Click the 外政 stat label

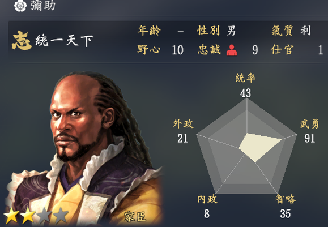coord(183,124)
